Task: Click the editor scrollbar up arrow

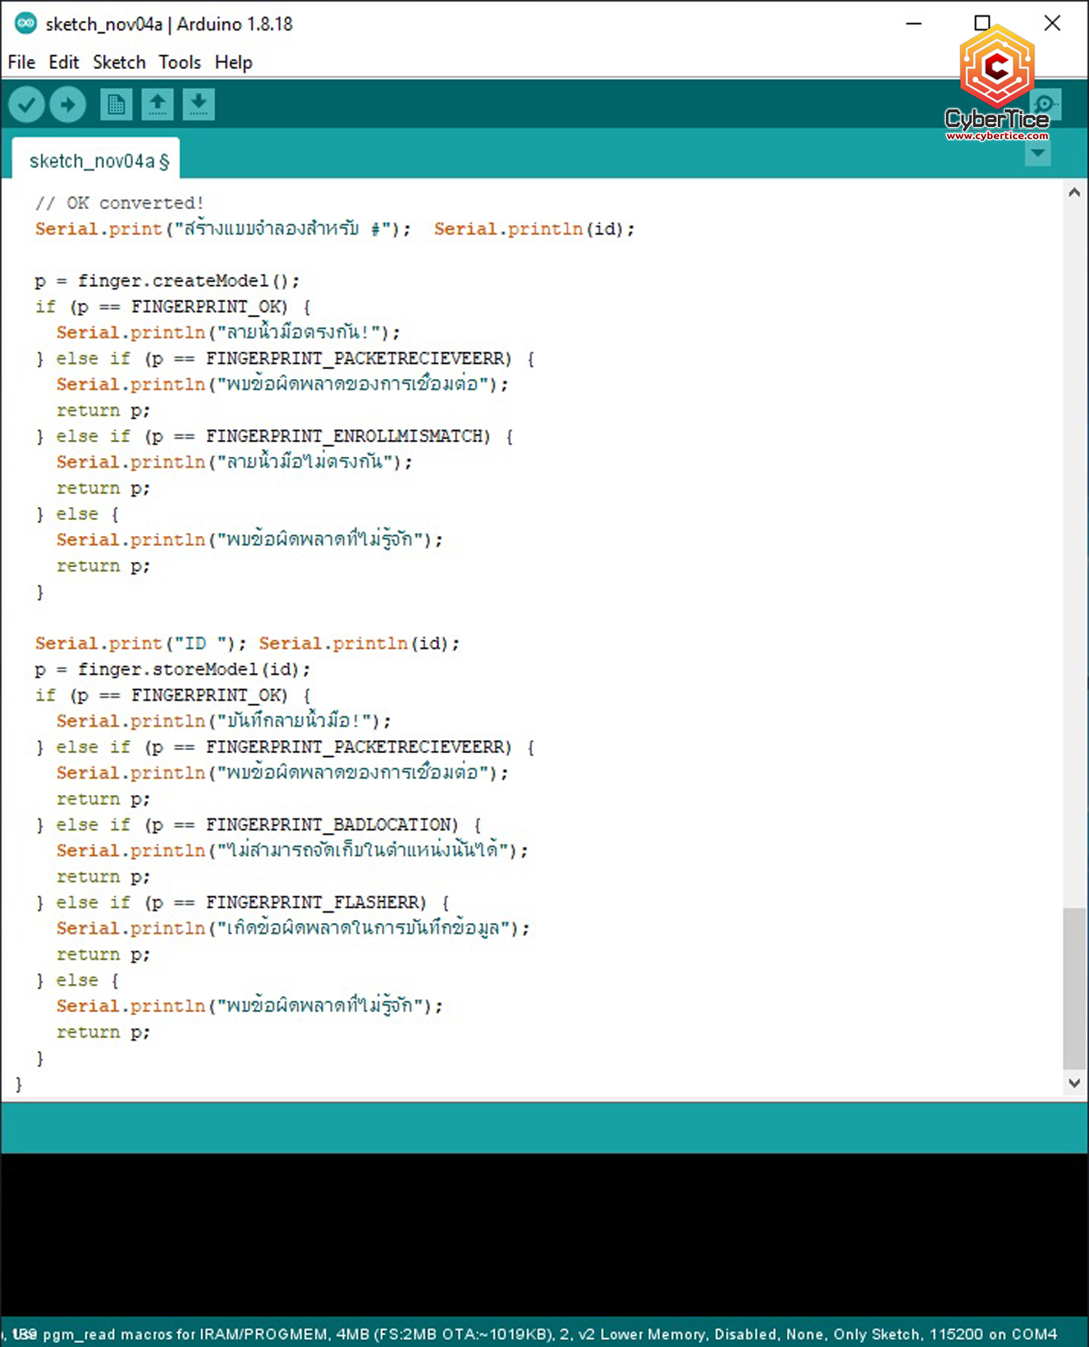Action: point(1074,192)
